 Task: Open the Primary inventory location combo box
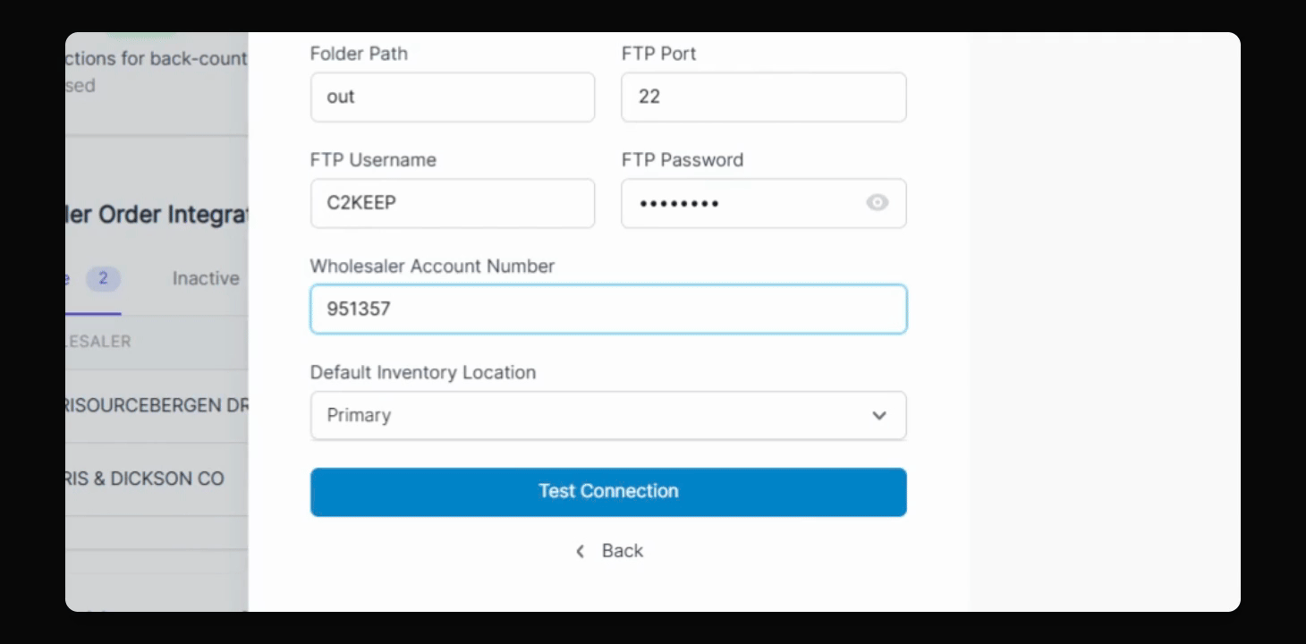point(590,416)
